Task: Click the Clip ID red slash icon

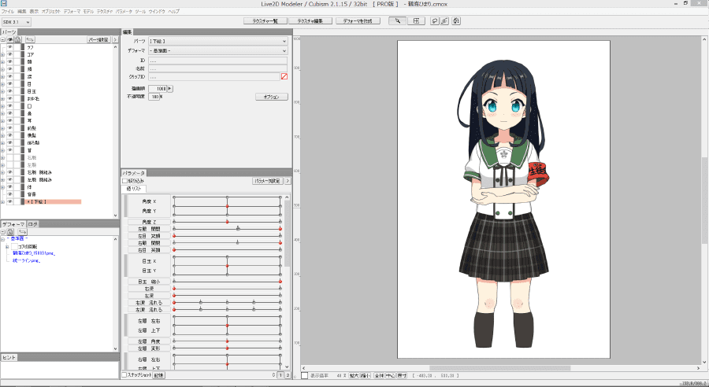Action: click(284, 76)
